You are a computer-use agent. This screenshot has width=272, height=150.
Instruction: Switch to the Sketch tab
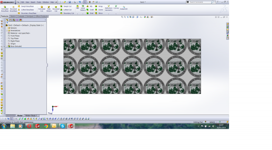pos(13,16)
